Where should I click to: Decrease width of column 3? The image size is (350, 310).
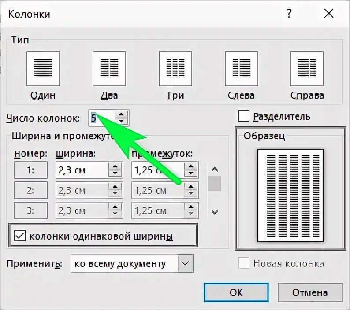click(x=115, y=214)
